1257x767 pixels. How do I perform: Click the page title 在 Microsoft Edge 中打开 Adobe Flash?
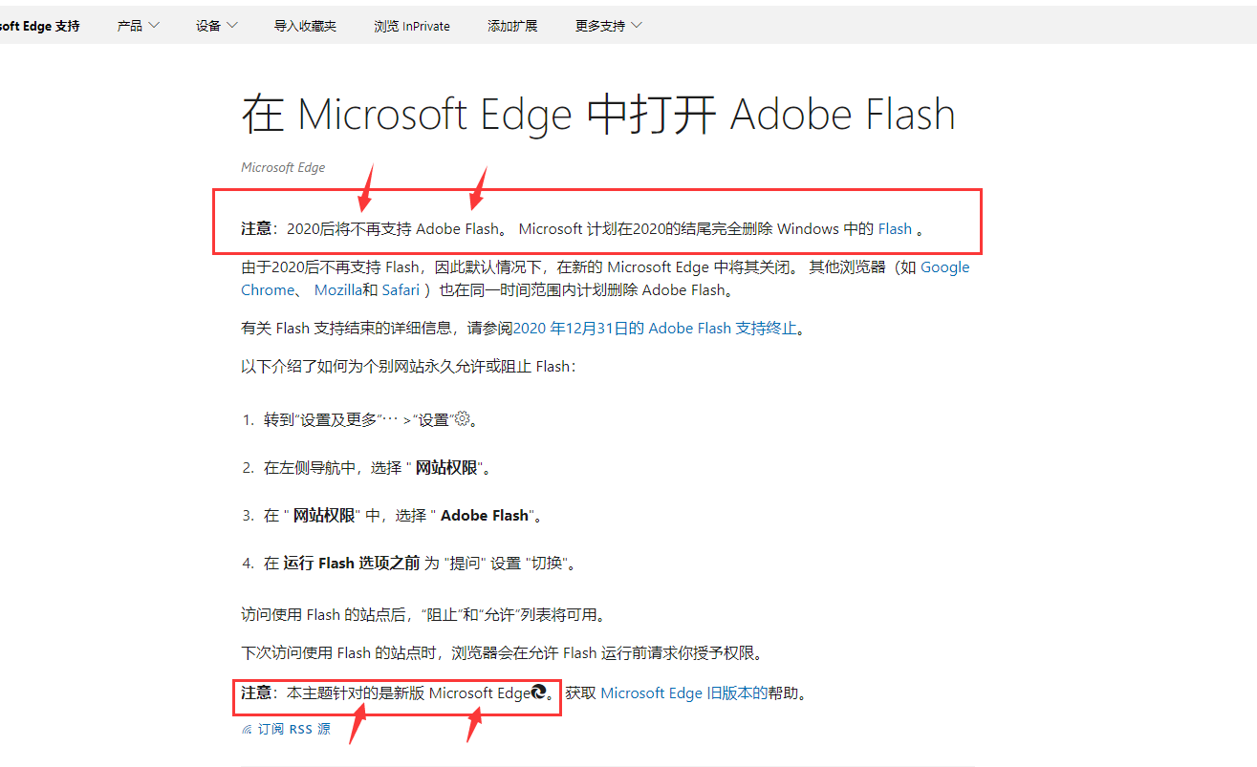click(x=598, y=115)
